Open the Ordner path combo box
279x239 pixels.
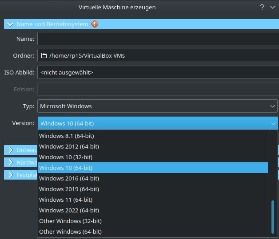(x=158, y=55)
